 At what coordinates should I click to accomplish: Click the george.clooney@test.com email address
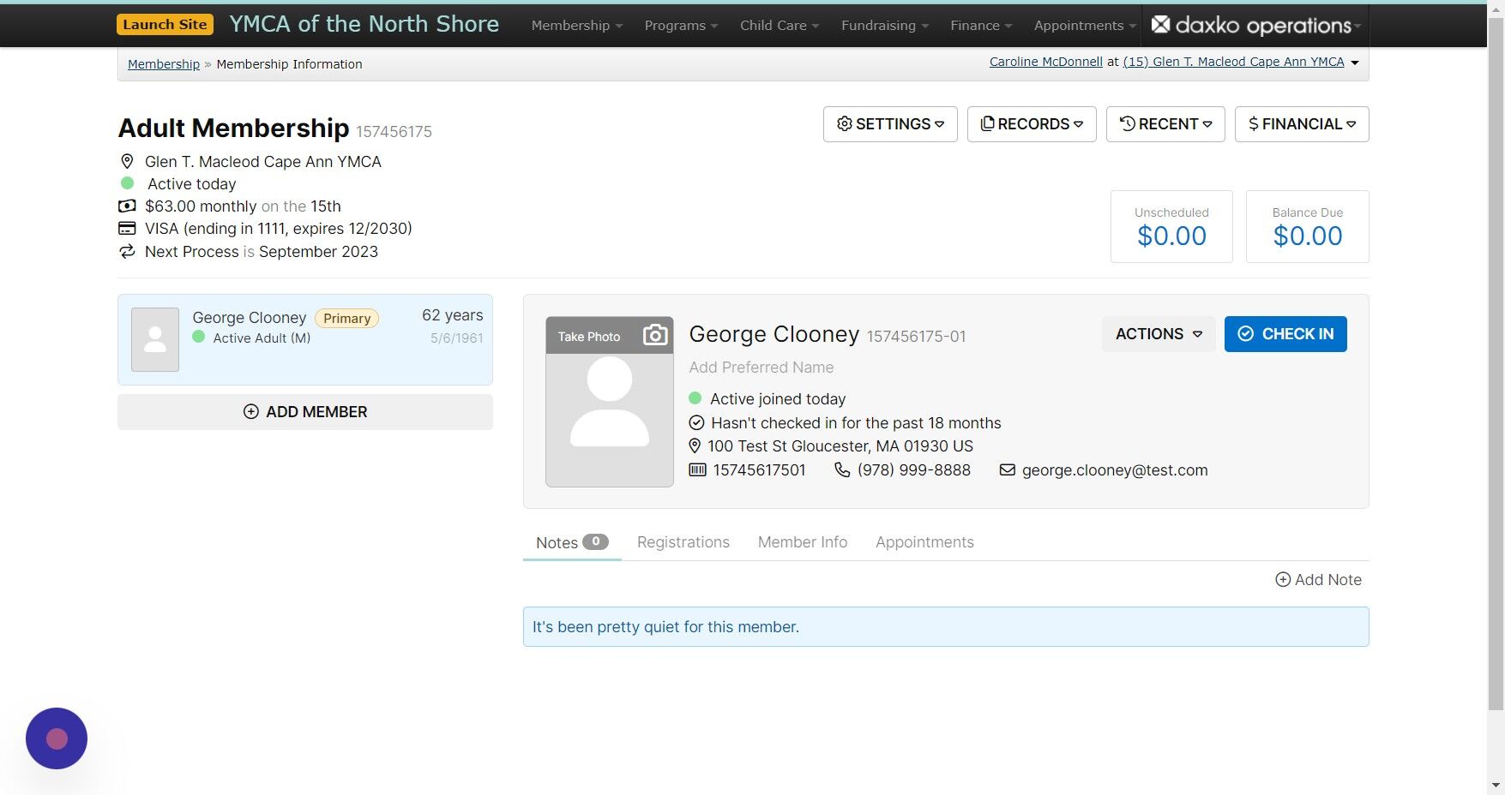point(1115,470)
